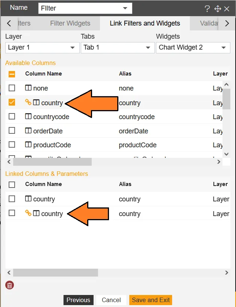
Task: Expand the Tab 1 dropdown
Action: [x=117, y=47]
